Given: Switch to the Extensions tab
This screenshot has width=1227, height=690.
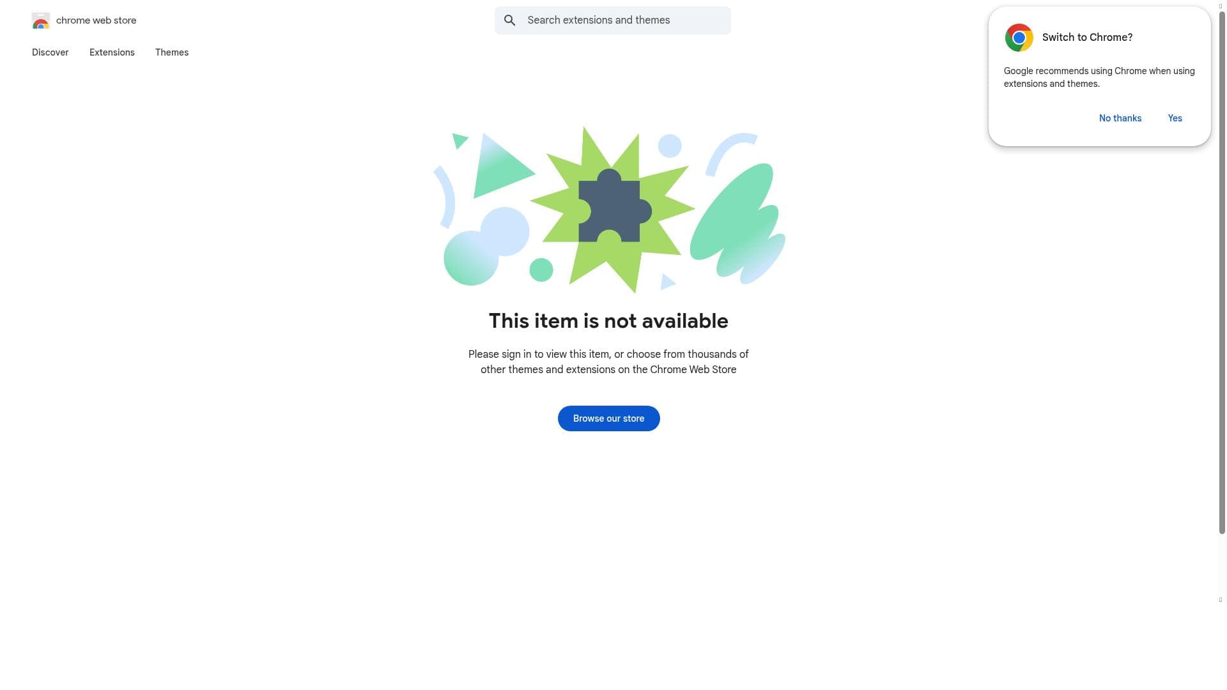Looking at the screenshot, I should pyautogui.click(x=112, y=52).
